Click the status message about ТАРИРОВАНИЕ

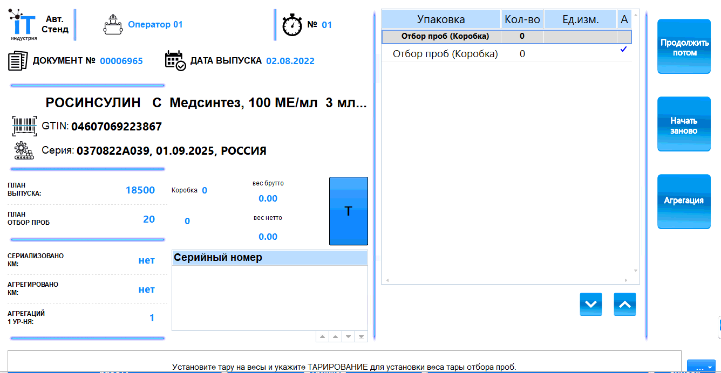[344, 367]
